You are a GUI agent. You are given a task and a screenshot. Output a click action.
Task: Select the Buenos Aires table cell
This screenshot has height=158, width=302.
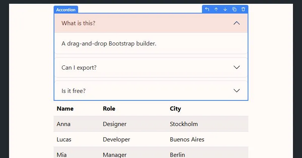click(208, 139)
